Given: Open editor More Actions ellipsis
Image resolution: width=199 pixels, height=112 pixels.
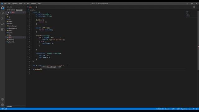Looking at the screenshot, I should pyautogui.click(x=197, y=7).
